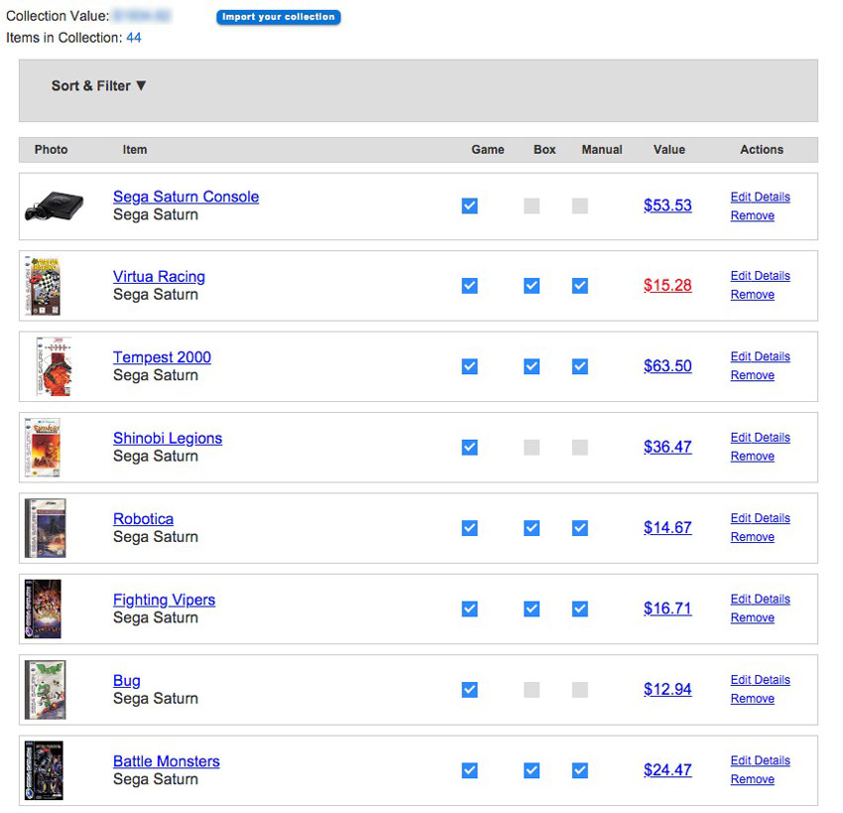The height and width of the screenshot is (813, 843).
Task: Uncheck Game checkbox for Robotica
Action: pyautogui.click(x=469, y=528)
